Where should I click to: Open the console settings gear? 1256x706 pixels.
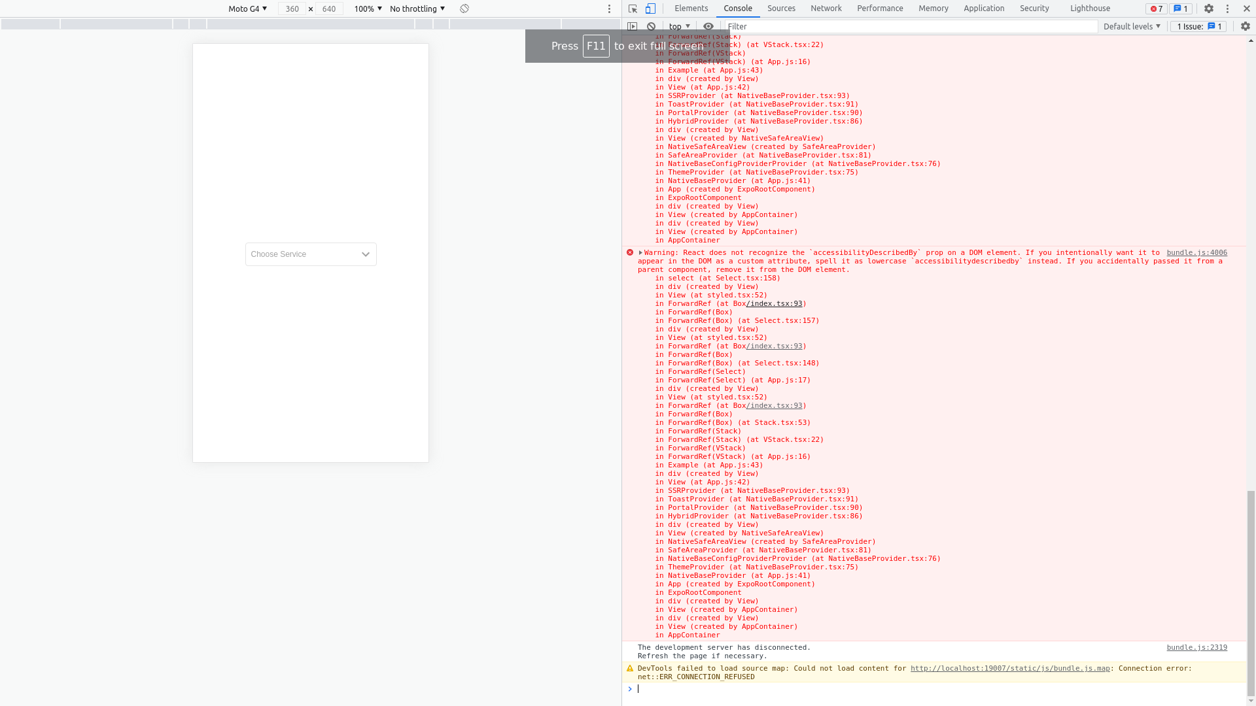[1245, 26]
